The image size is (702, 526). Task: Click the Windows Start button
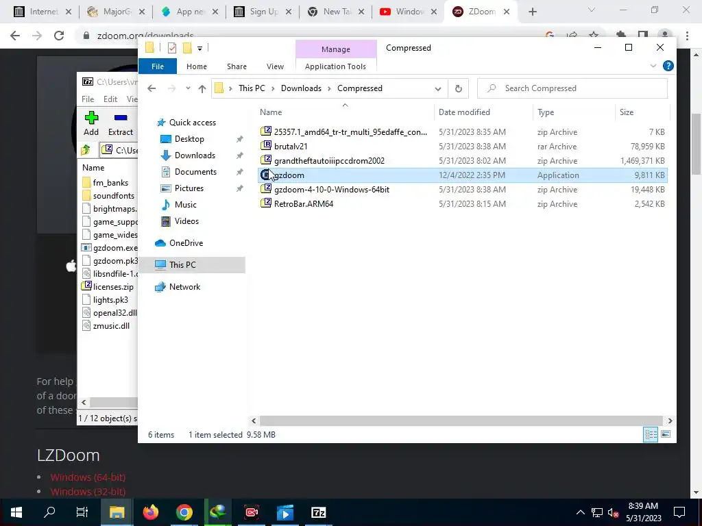16,512
